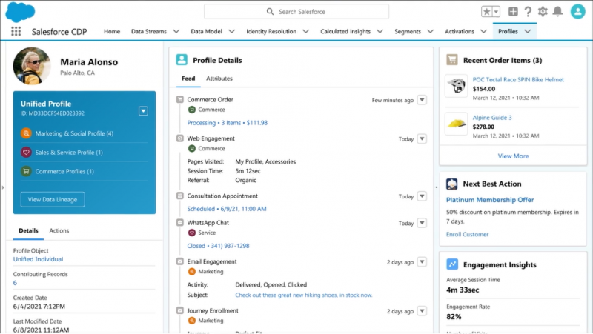Click the Salesforce cloud logo
This screenshot has height=334, width=593.
[20, 12]
